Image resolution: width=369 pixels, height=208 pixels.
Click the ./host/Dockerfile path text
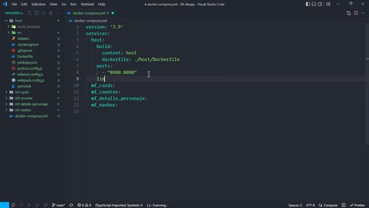point(157,60)
